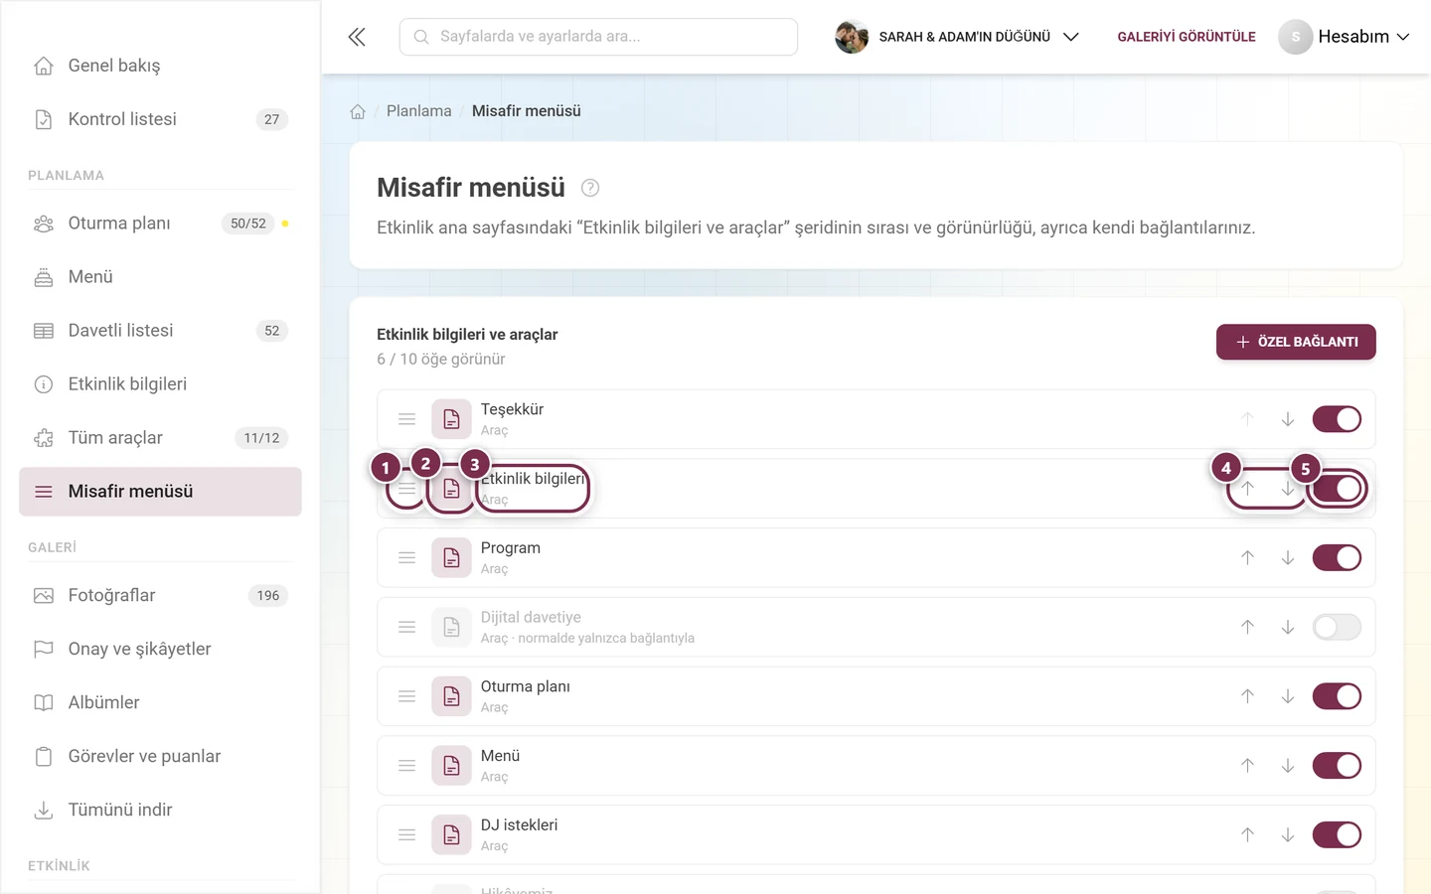Expand the Hesabım account menu
The image size is (1431, 894).
[1344, 37]
